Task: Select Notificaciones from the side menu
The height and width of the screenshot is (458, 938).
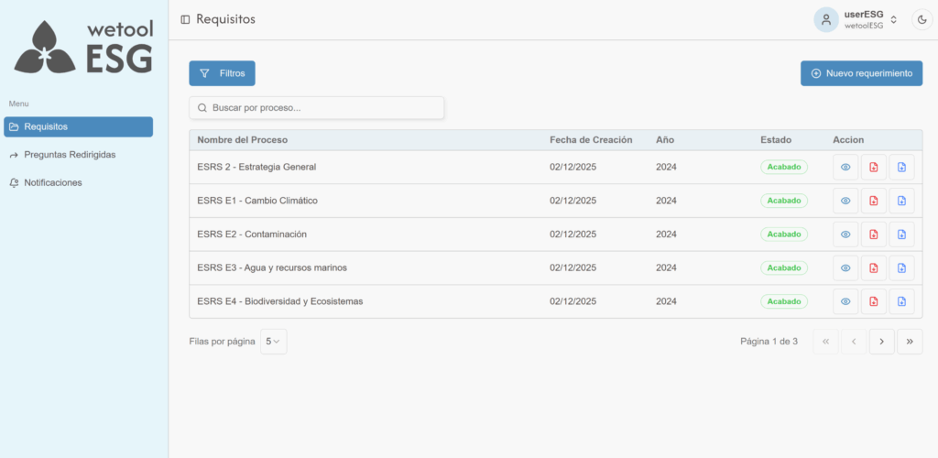Action: (53, 182)
